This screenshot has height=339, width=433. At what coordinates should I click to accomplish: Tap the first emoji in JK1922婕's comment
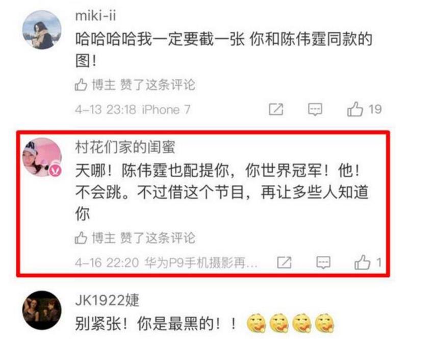pyautogui.click(x=256, y=323)
